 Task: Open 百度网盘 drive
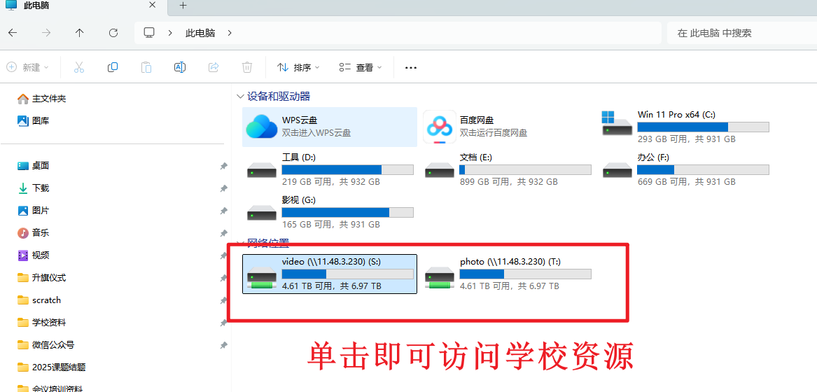[507, 127]
